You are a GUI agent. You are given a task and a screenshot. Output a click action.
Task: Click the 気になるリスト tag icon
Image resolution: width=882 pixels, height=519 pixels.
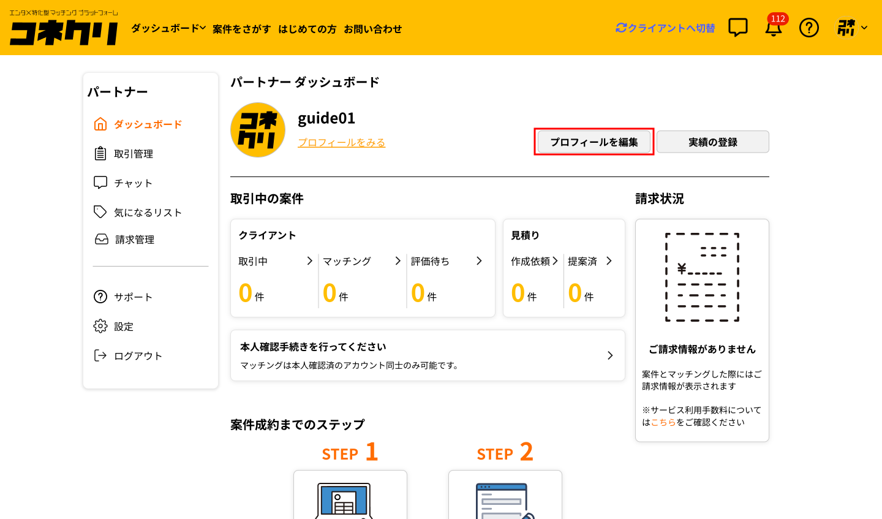click(x=100, y=212)
